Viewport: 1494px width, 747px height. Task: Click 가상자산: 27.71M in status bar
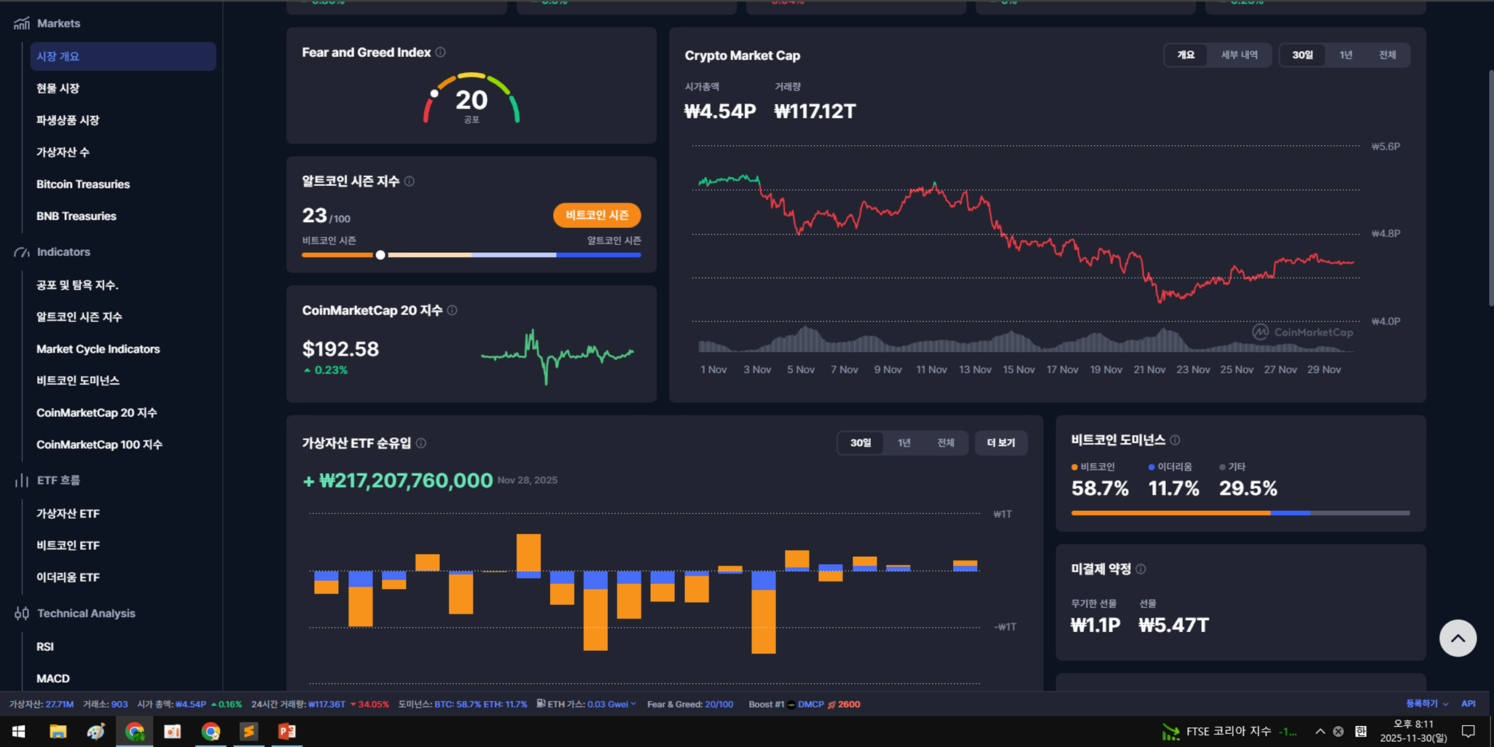pos(42,704)
